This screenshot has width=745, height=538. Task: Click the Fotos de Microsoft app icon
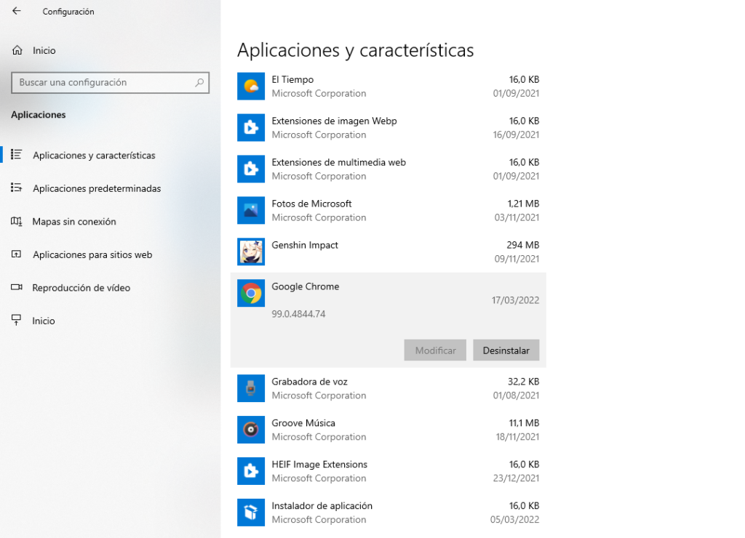251,211
